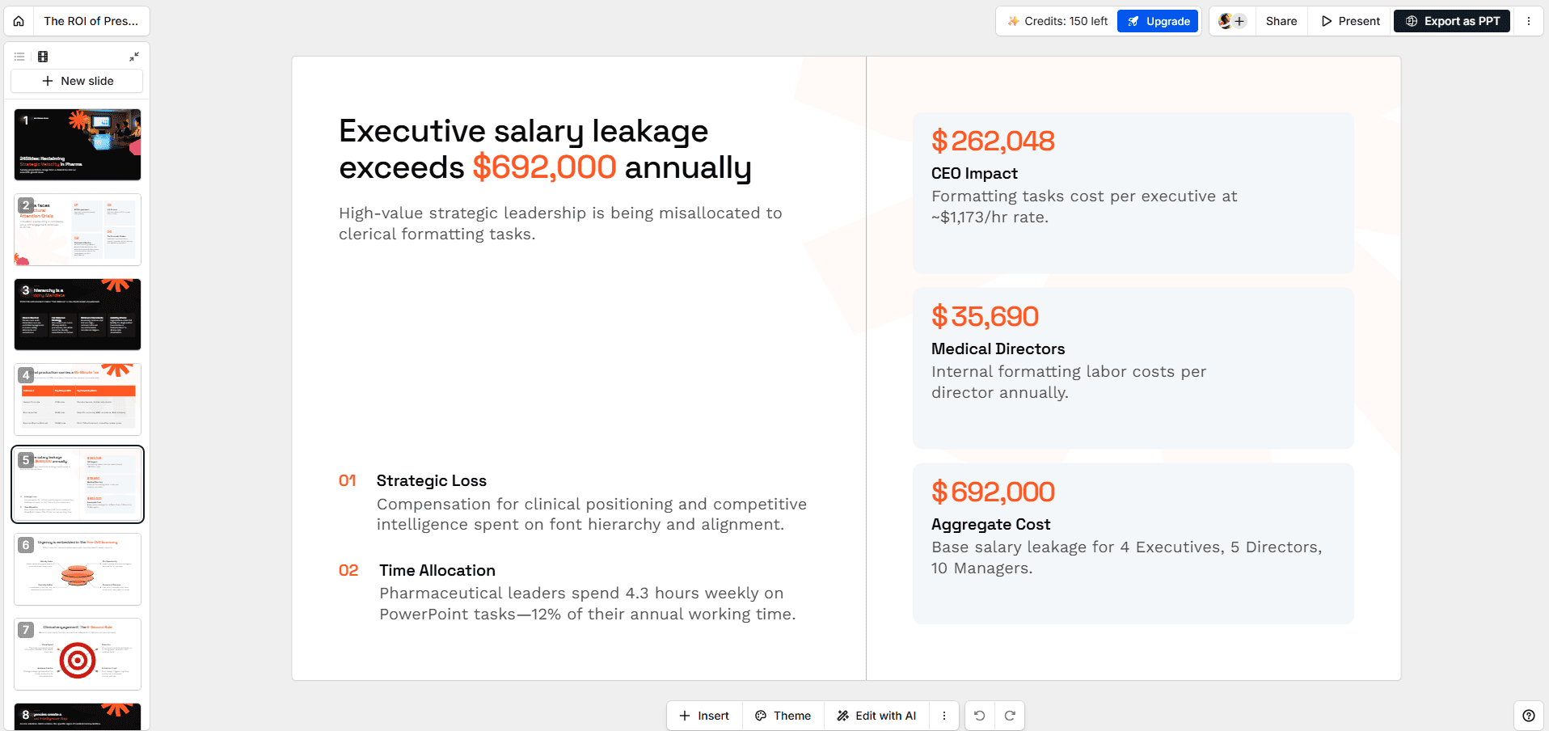Select 'CEO Impact' label
This screenshot has width=1549, height=731.
974,173
